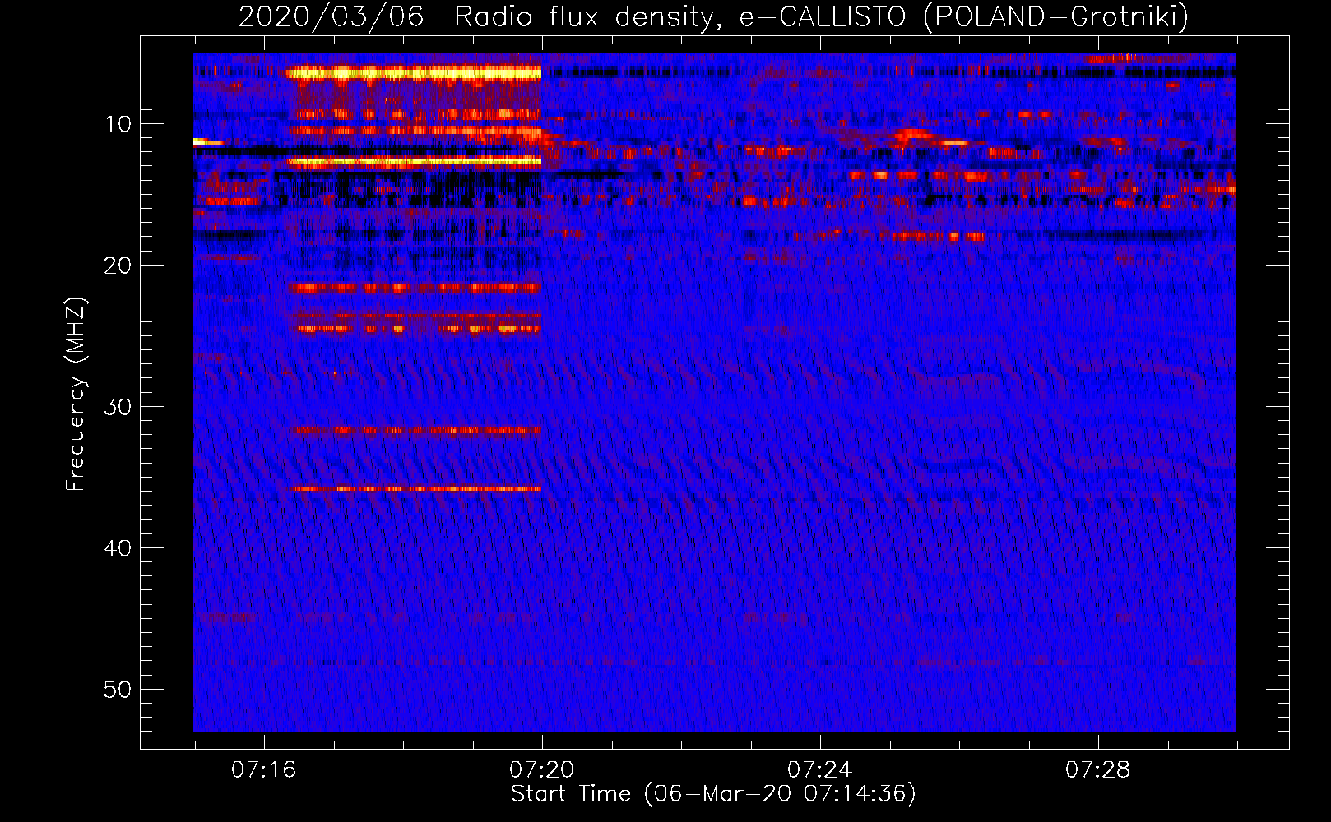Click the frequency tick label '10'
1331x822 pixels.
point(118,124)
